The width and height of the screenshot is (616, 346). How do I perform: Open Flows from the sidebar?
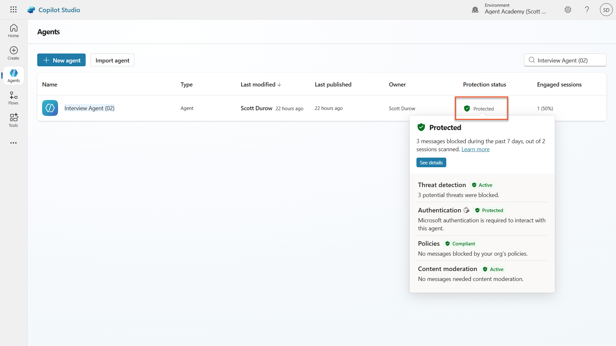coord(13,98)
